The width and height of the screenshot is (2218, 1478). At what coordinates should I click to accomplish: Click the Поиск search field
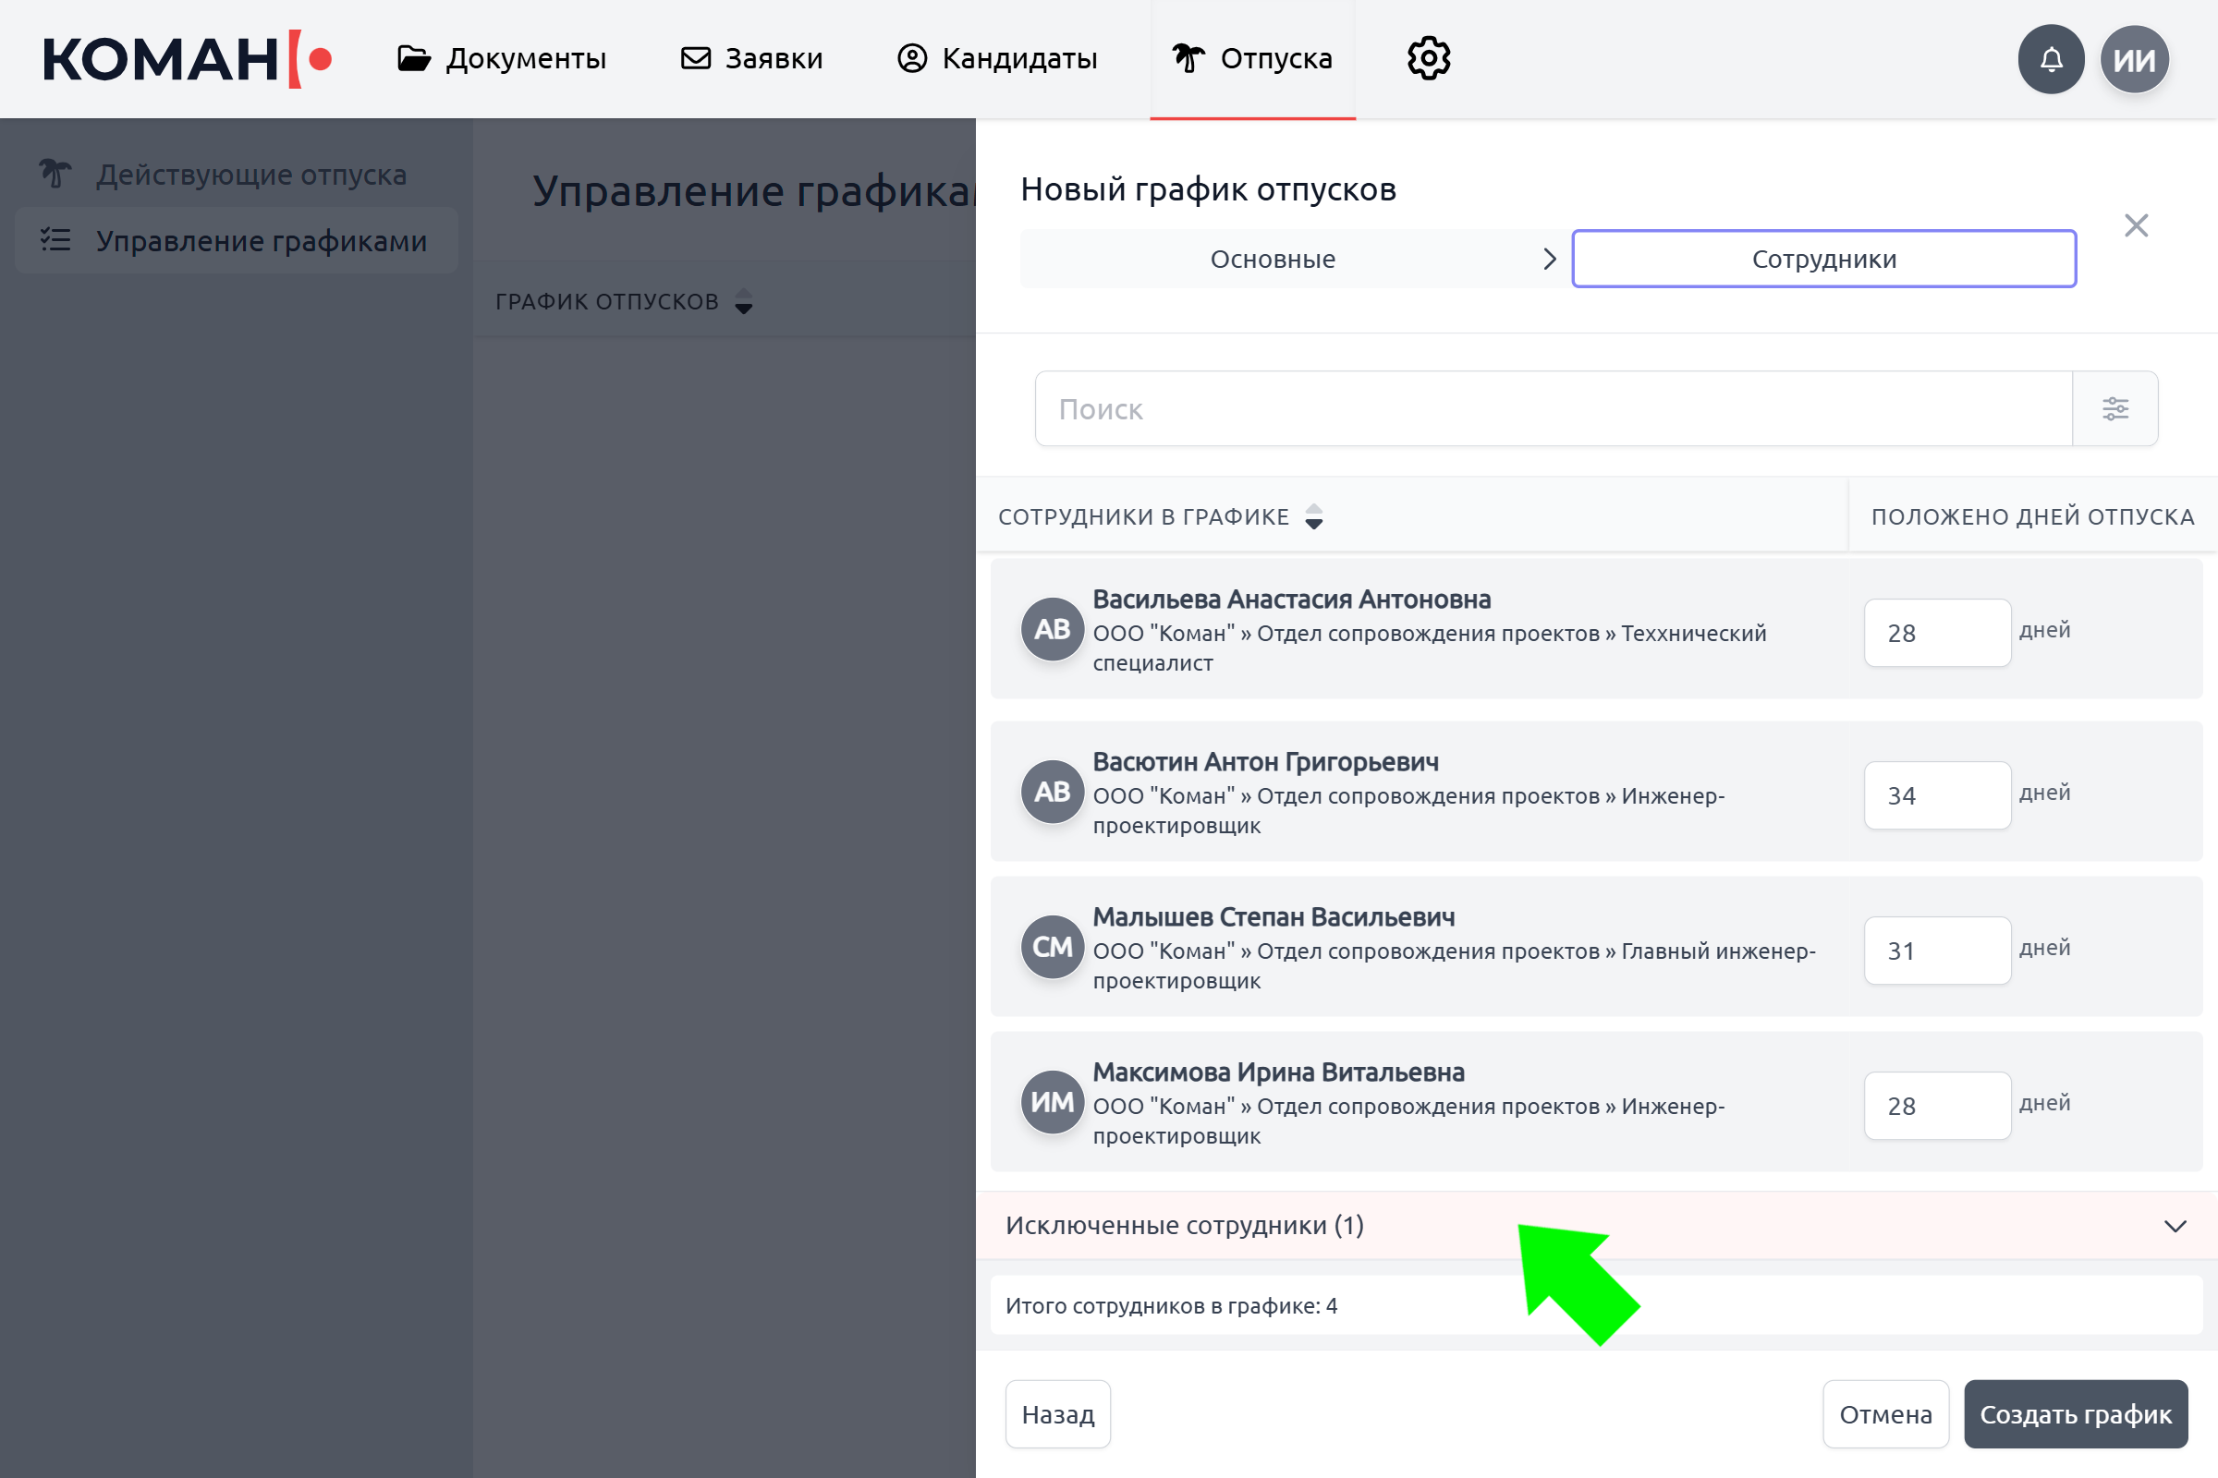(x=1553, y=408)
